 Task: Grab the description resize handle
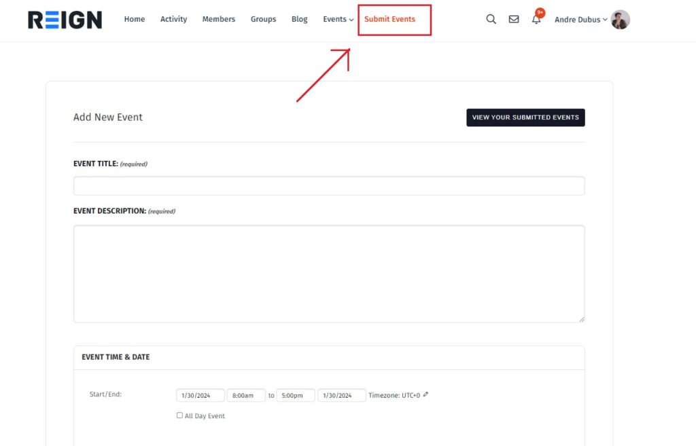(582, 319)
